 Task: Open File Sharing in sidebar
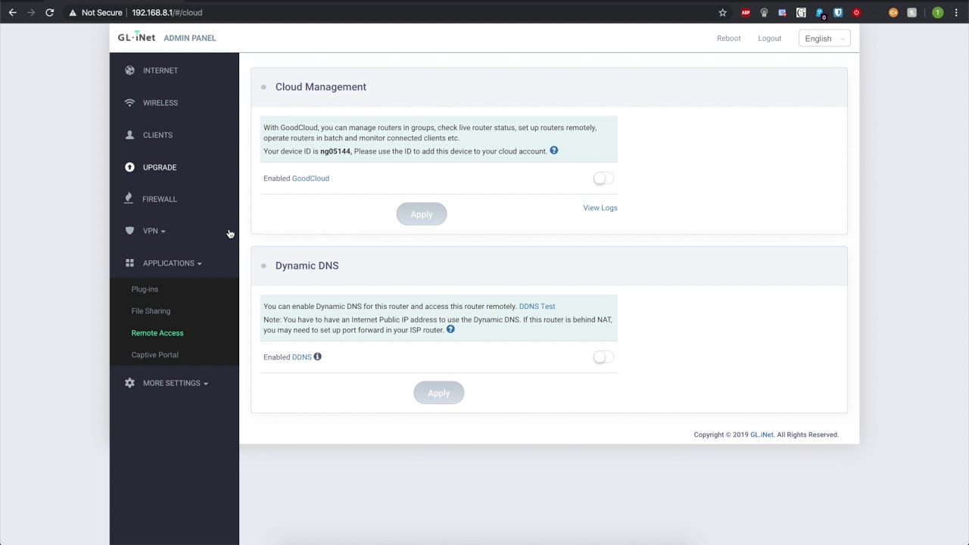(151, 311)
